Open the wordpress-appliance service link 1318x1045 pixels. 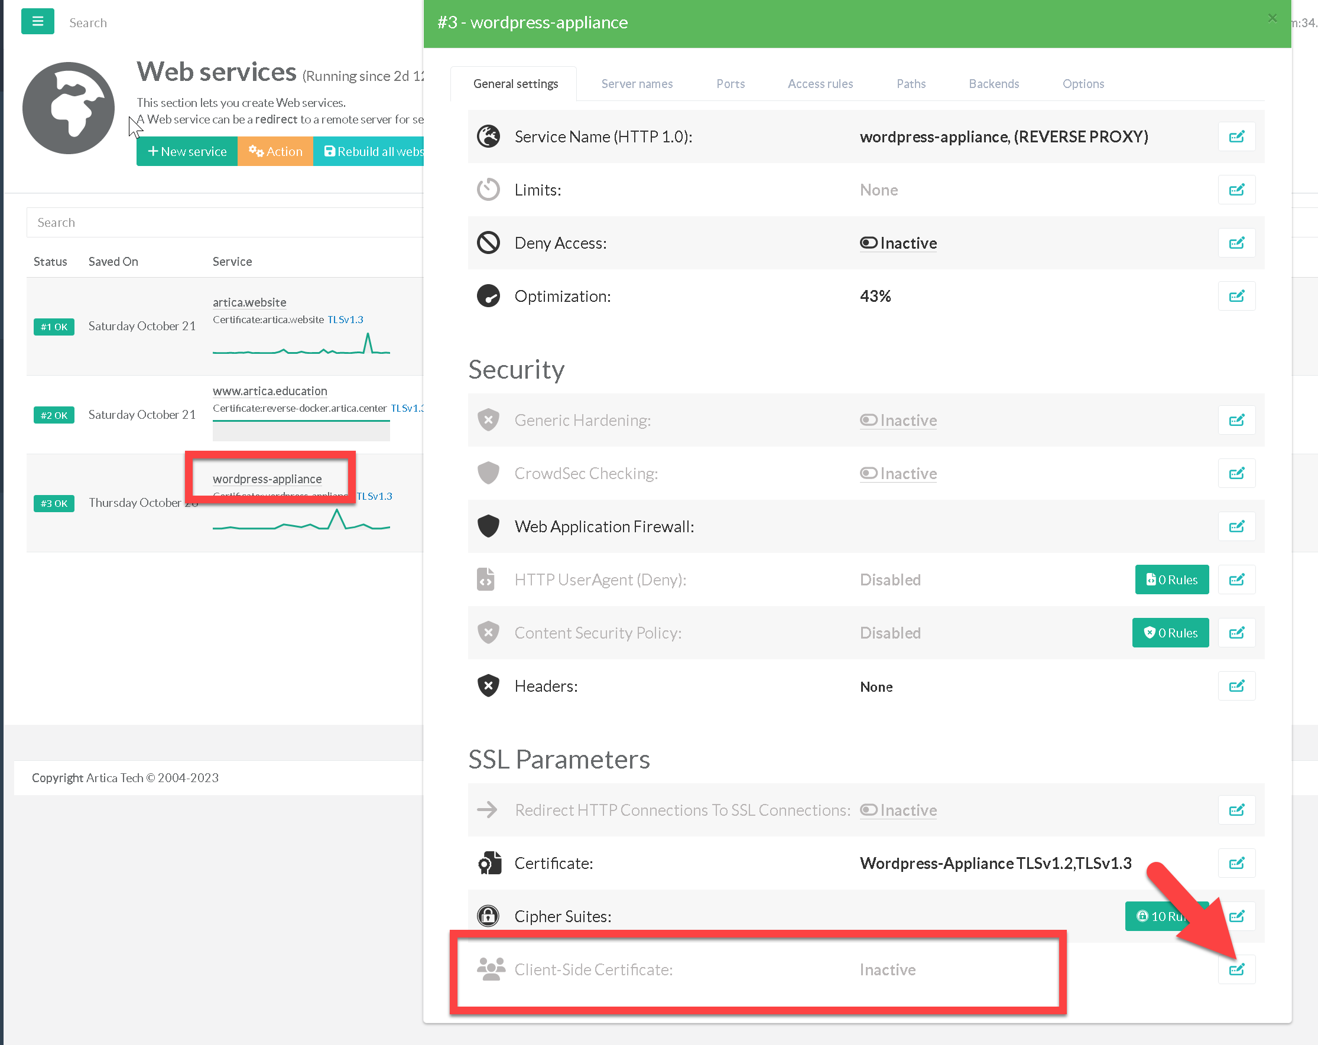267,479
